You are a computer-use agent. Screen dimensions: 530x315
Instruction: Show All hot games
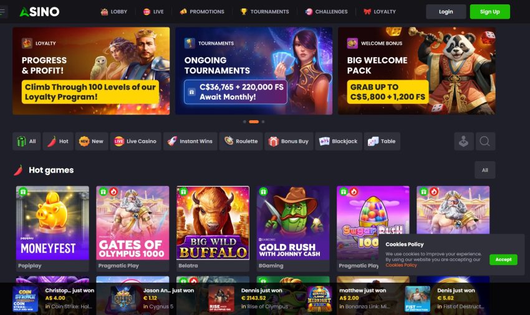click(x=484, y=170)
